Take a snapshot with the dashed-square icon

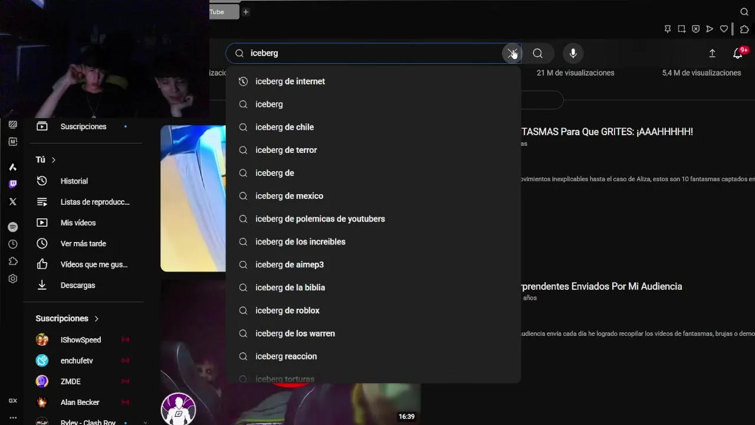coord(681,29)
